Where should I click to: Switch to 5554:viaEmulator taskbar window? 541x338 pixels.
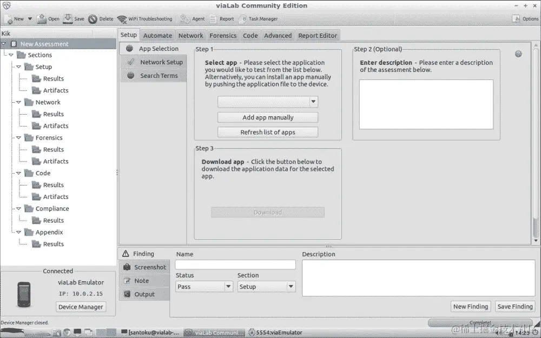(275, 333)
